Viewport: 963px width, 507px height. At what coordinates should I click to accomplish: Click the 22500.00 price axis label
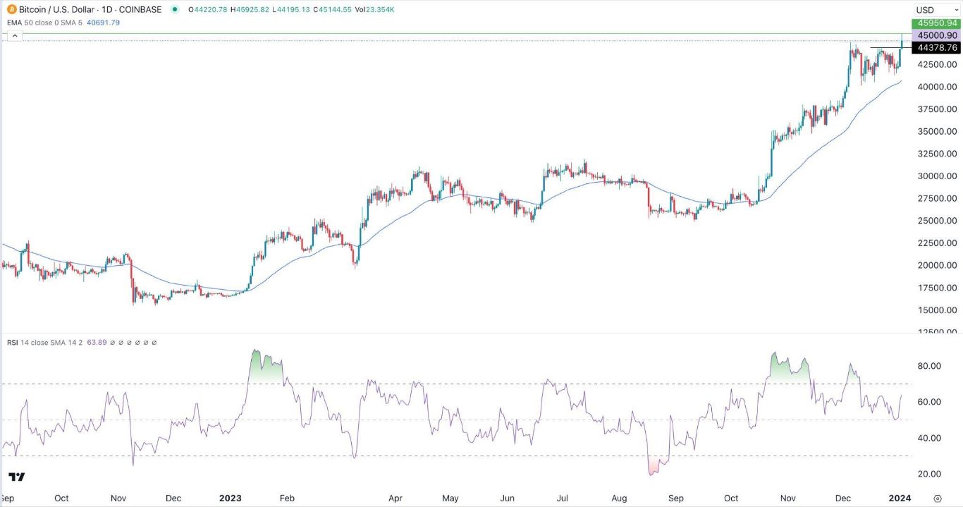click(x=937, y=243)
